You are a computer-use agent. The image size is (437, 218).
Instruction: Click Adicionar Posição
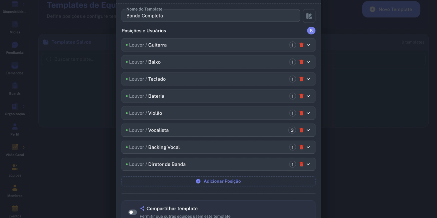pyautogui.click(x=219, y=181)
